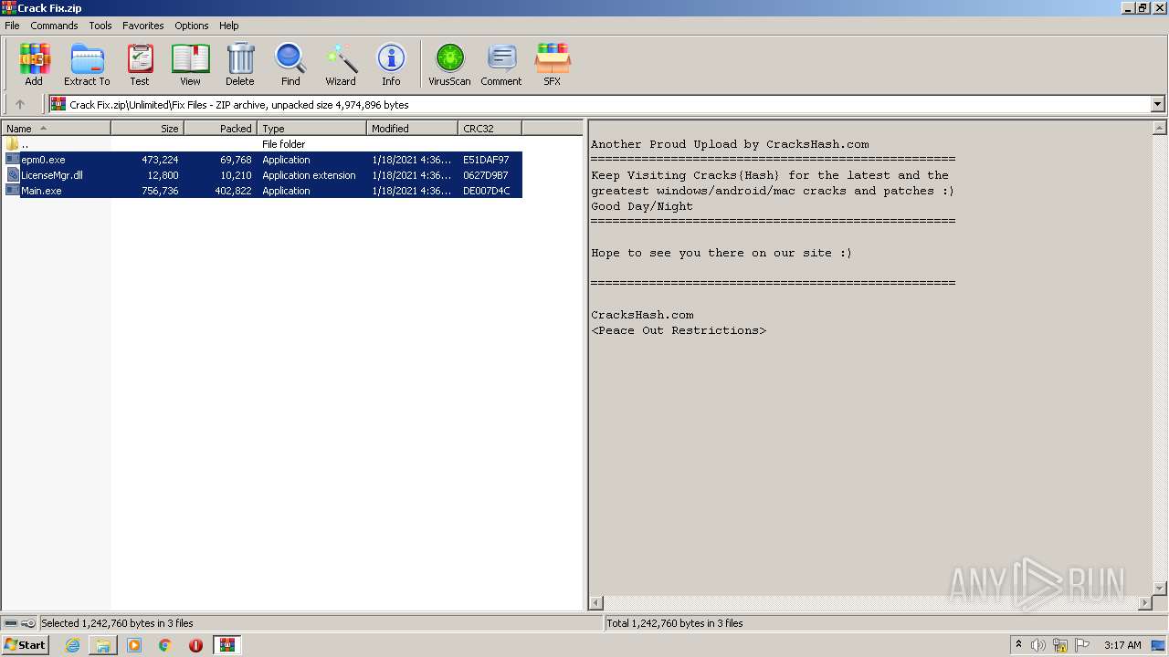1169x657 pixels.
Task: Open the Help menu
Action: click(229, 26)
